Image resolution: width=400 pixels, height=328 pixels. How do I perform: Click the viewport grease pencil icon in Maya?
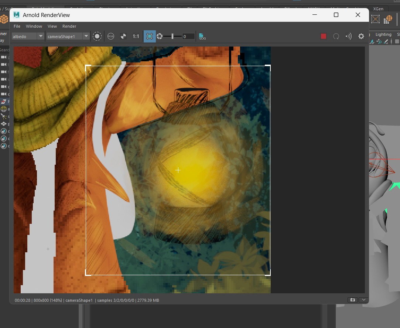click(x=386, y=42)
